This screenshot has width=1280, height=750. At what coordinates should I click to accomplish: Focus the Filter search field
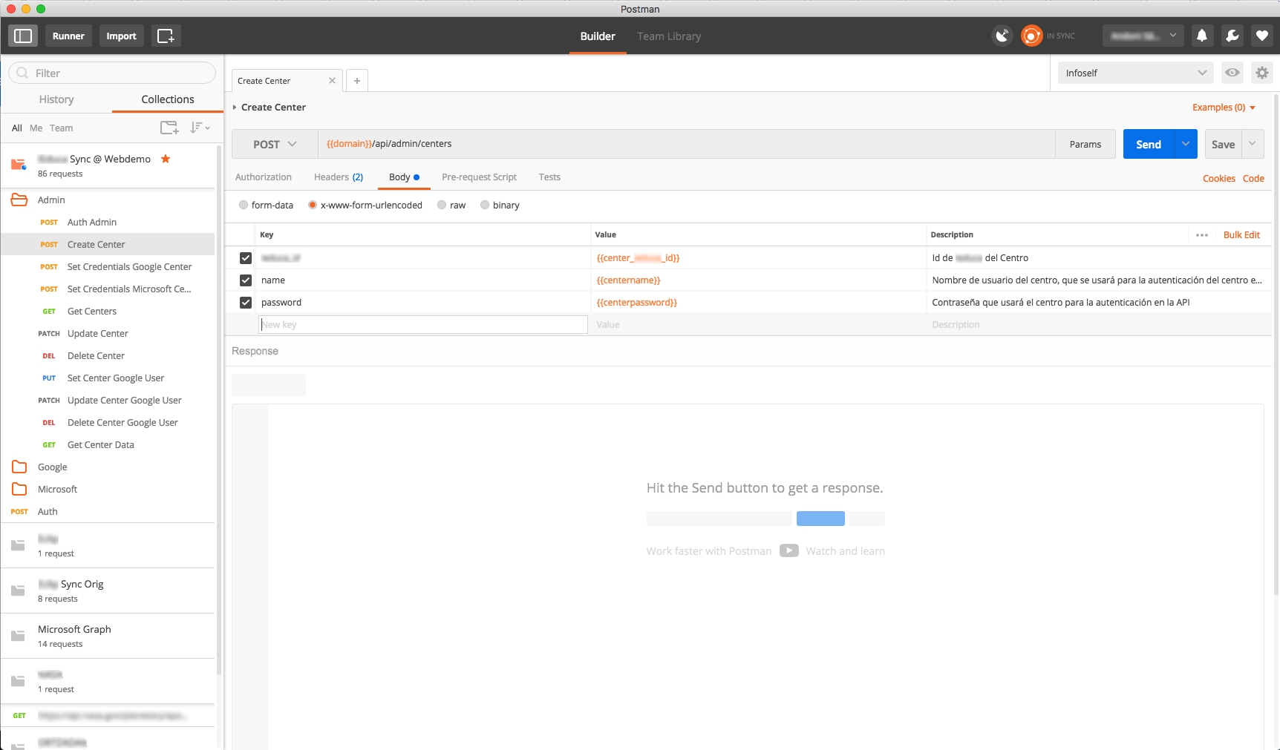(x=112, y=73)
